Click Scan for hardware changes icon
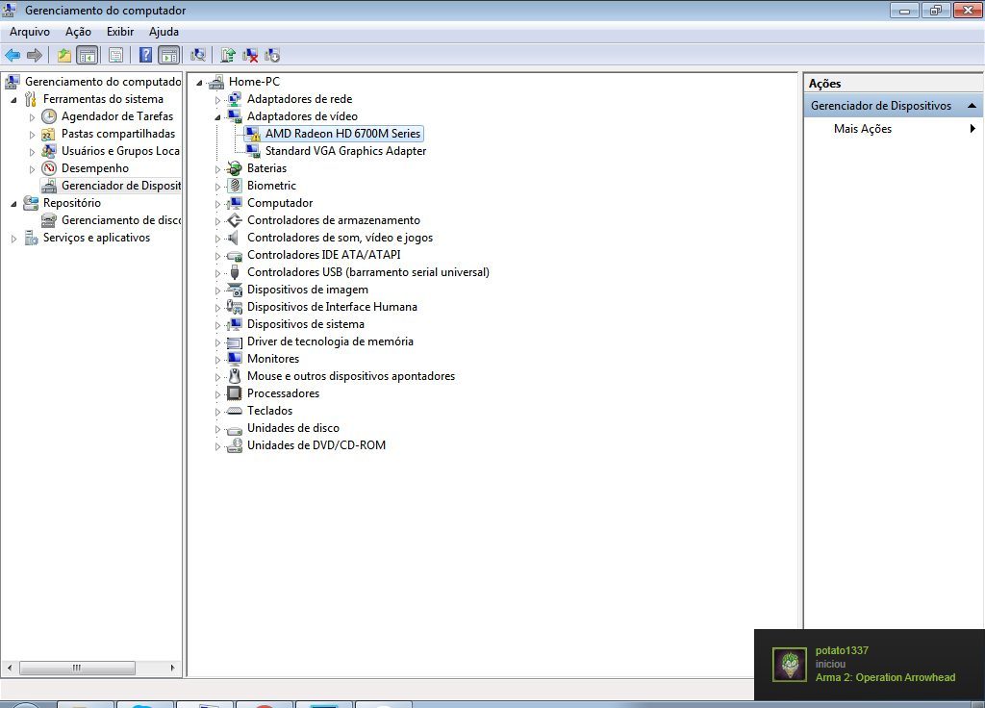The width and height of the screenshot is (985, 708). pos(198,55)
